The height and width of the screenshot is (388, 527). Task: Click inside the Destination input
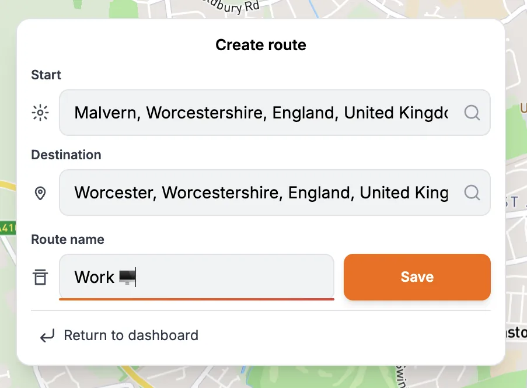tap(263, 193)
